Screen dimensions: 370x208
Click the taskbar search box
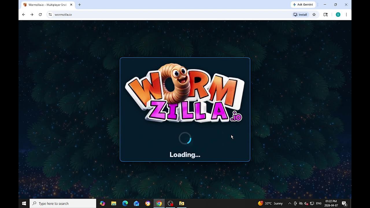click(x=63, y=203)
